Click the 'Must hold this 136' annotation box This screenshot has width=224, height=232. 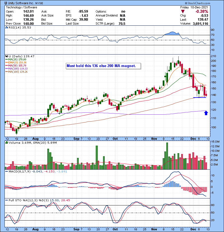click(103, 66)
